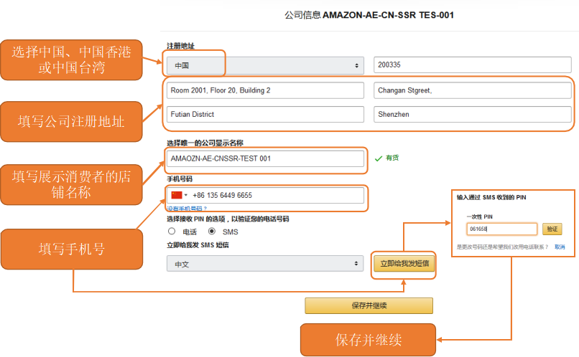Click the postal code field 200335

tap(472, 65)
